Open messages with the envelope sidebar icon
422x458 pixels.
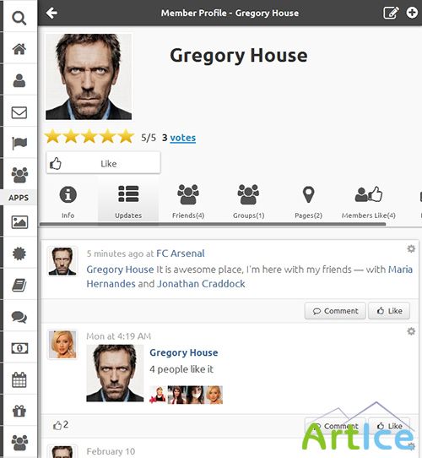point(19,112)
